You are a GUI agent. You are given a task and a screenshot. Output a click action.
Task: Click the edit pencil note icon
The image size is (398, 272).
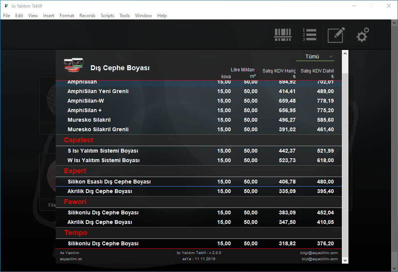coord(336,35)
